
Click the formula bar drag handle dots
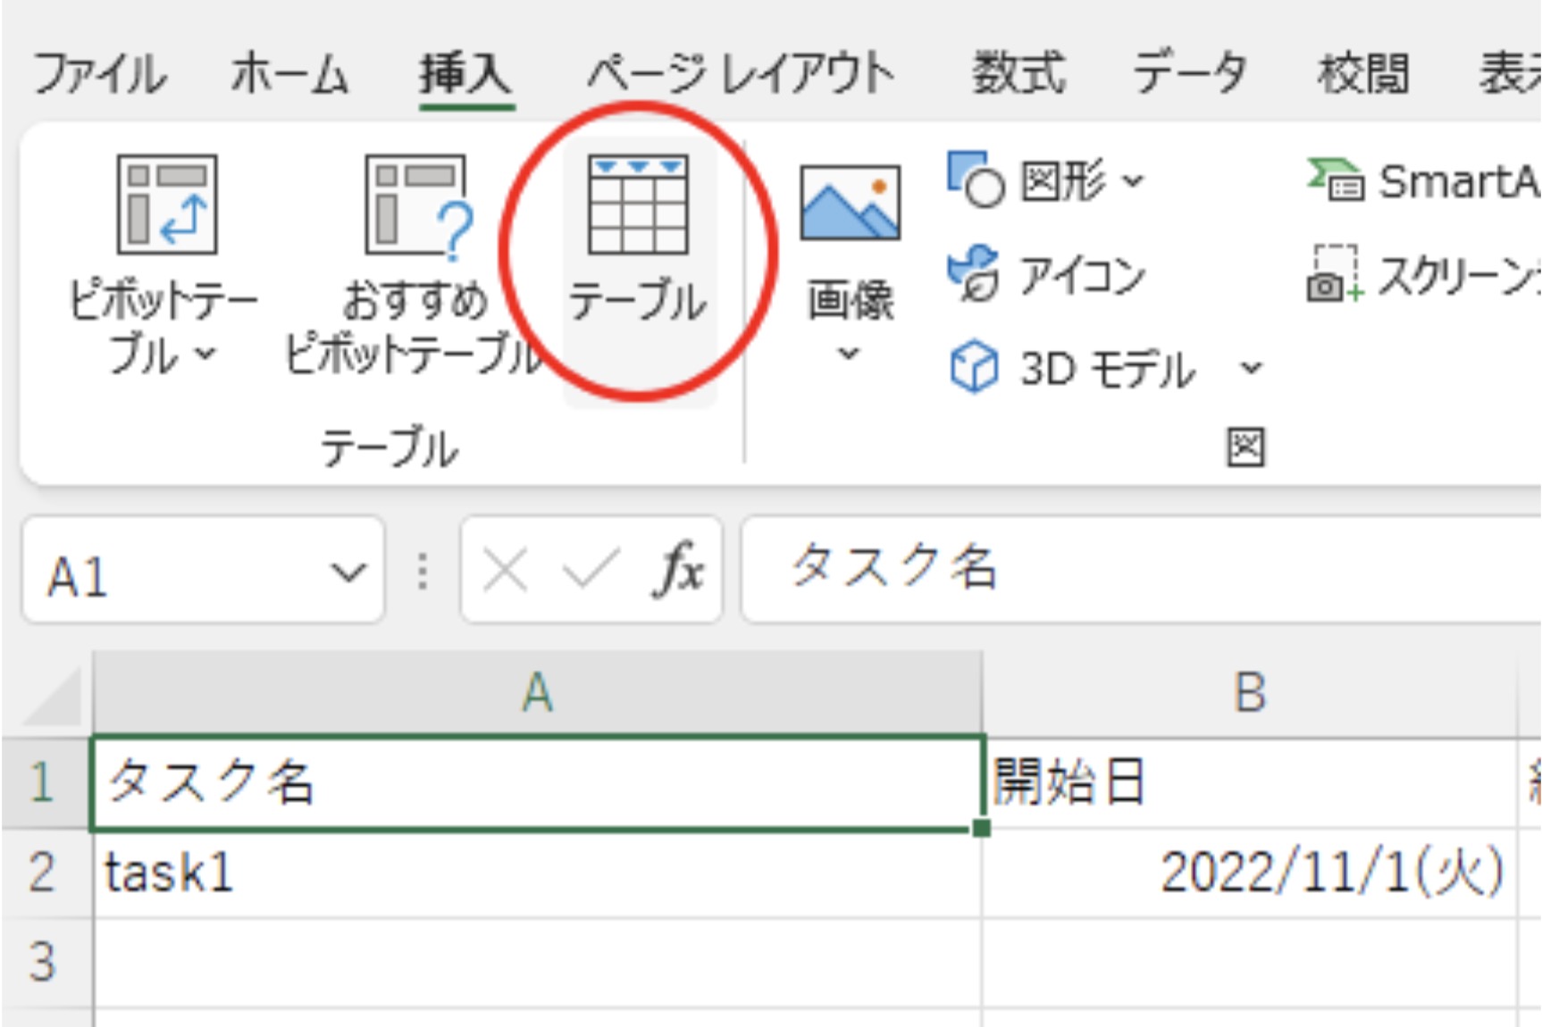[423, 572]
